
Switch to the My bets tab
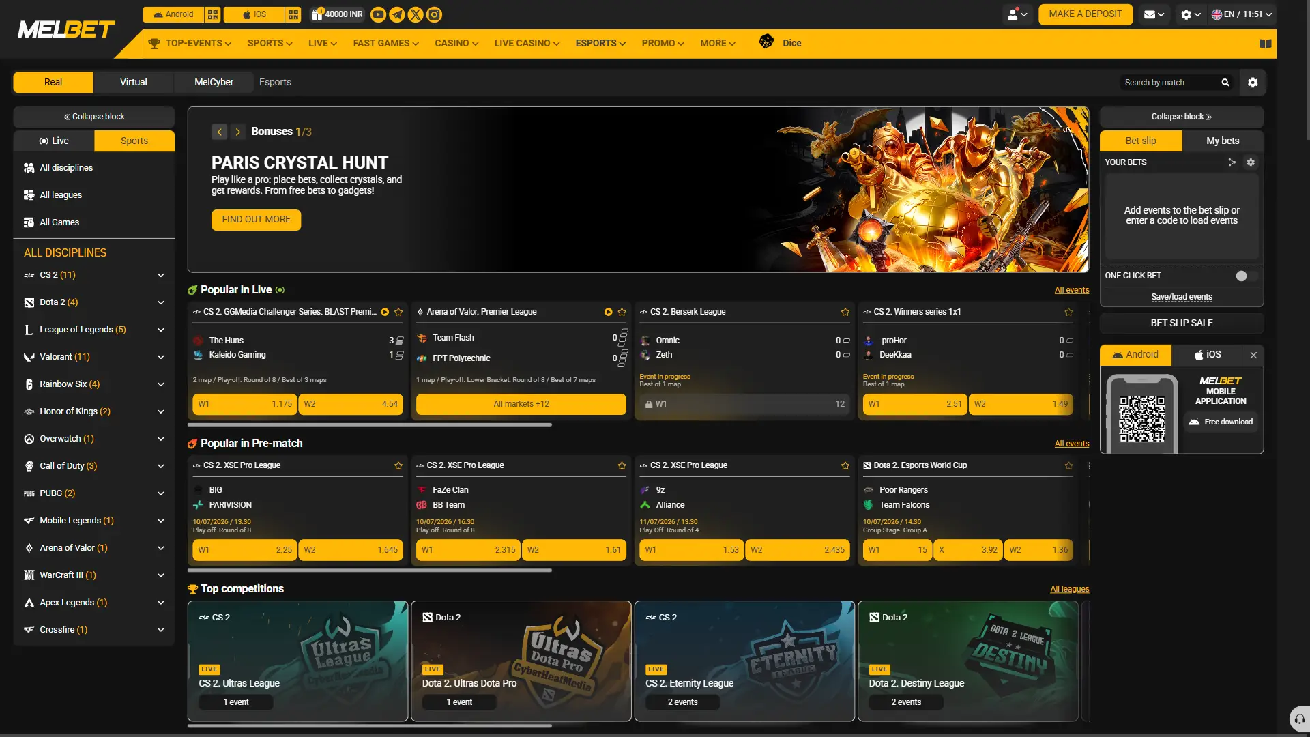(x=1222, y=141)
